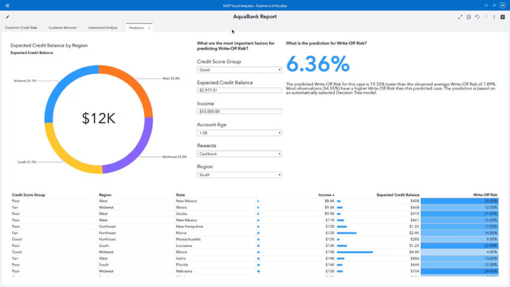Open the Region dropdown showing South
This screenshot has width=510, height=287.
(x=239, y=175)
